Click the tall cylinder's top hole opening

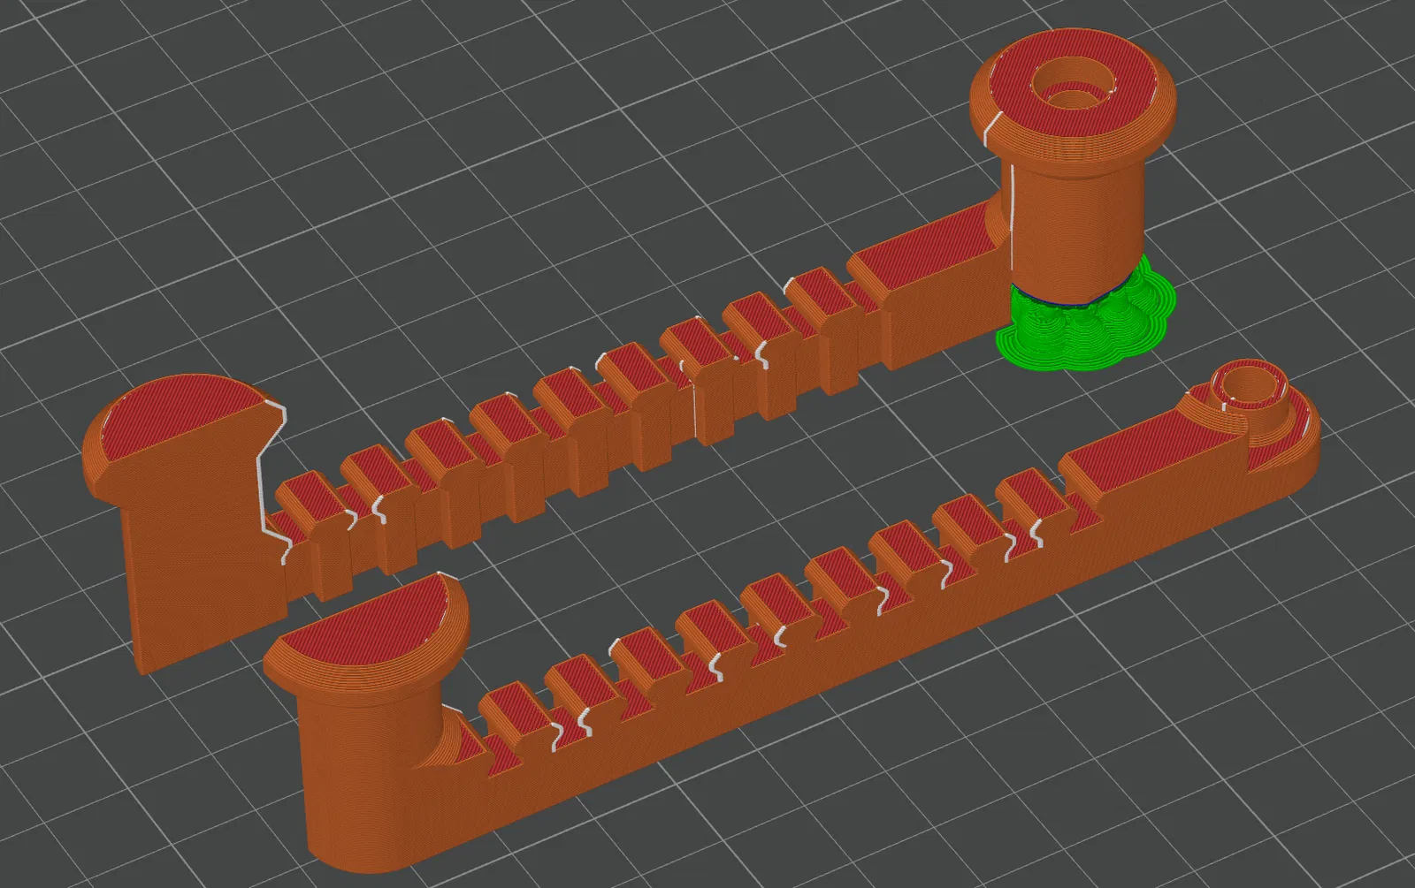click(1073, 82)
